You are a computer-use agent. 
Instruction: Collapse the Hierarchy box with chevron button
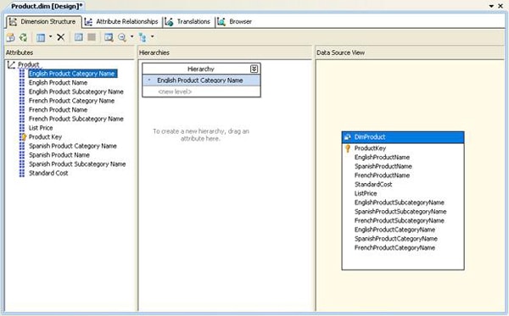(x=255, y=69)
